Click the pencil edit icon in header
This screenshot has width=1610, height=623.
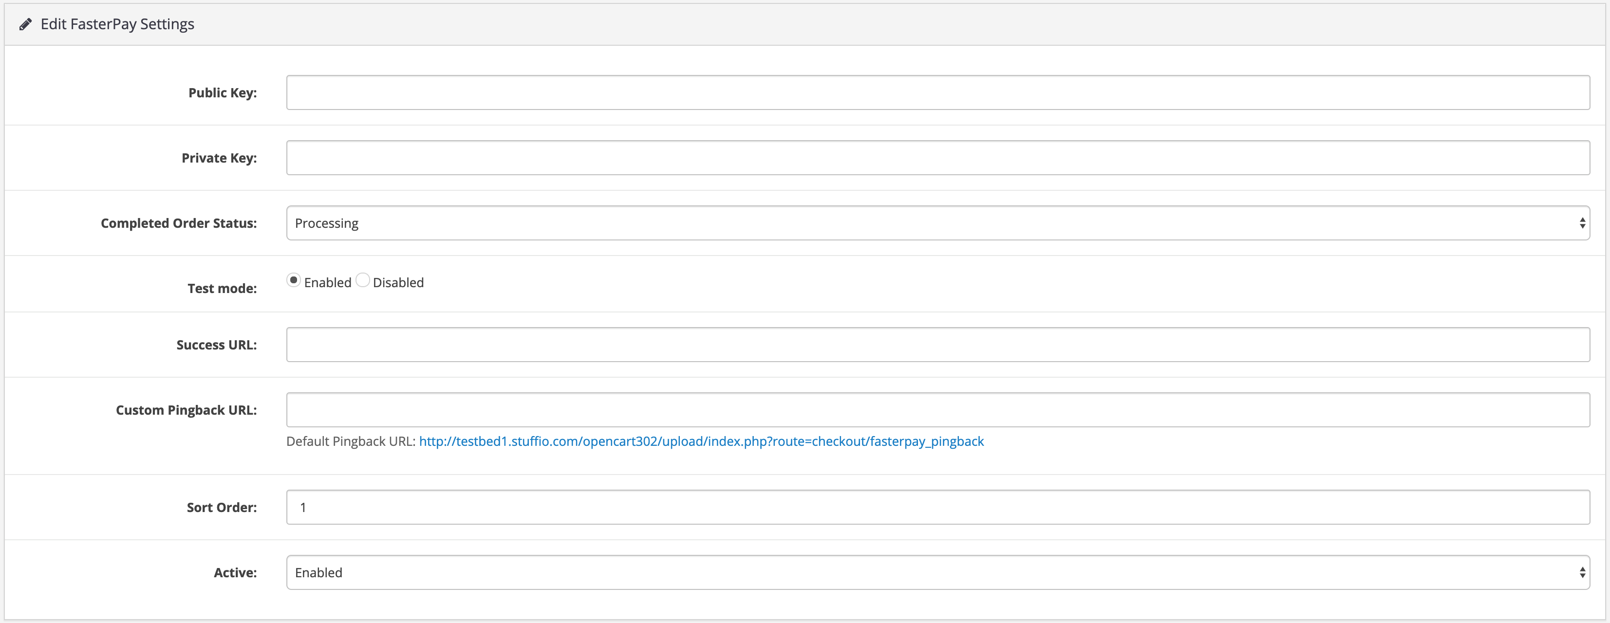(25, 24)
